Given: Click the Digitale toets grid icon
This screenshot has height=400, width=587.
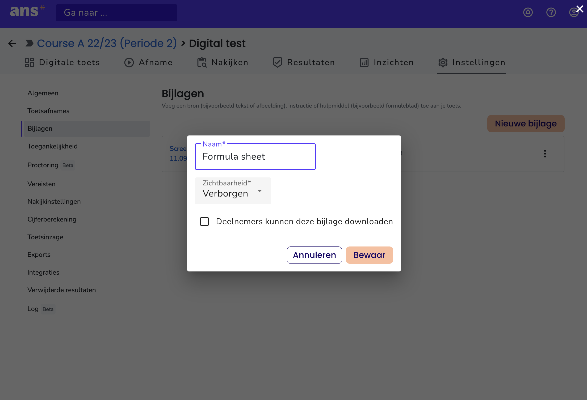Looking at the screenshot, I should coord(30,62).
